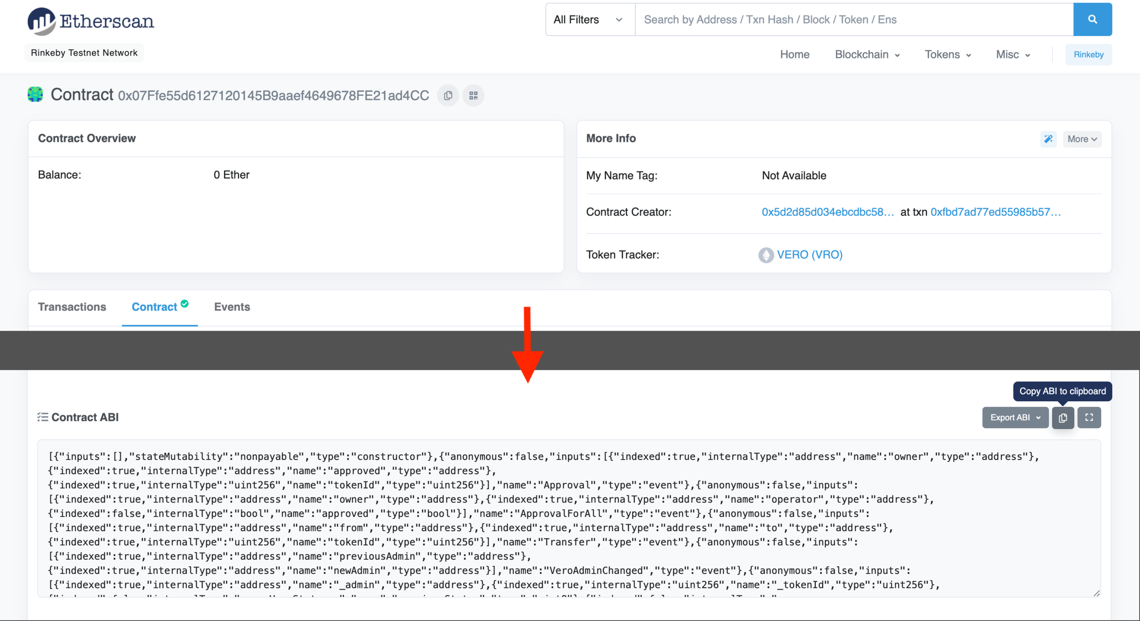
Task: Click the 'Contract Overview' heading
Action: click(87, 138)
